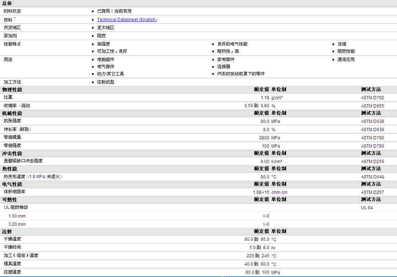Select the 亚太地区 value

coord(106,28)
